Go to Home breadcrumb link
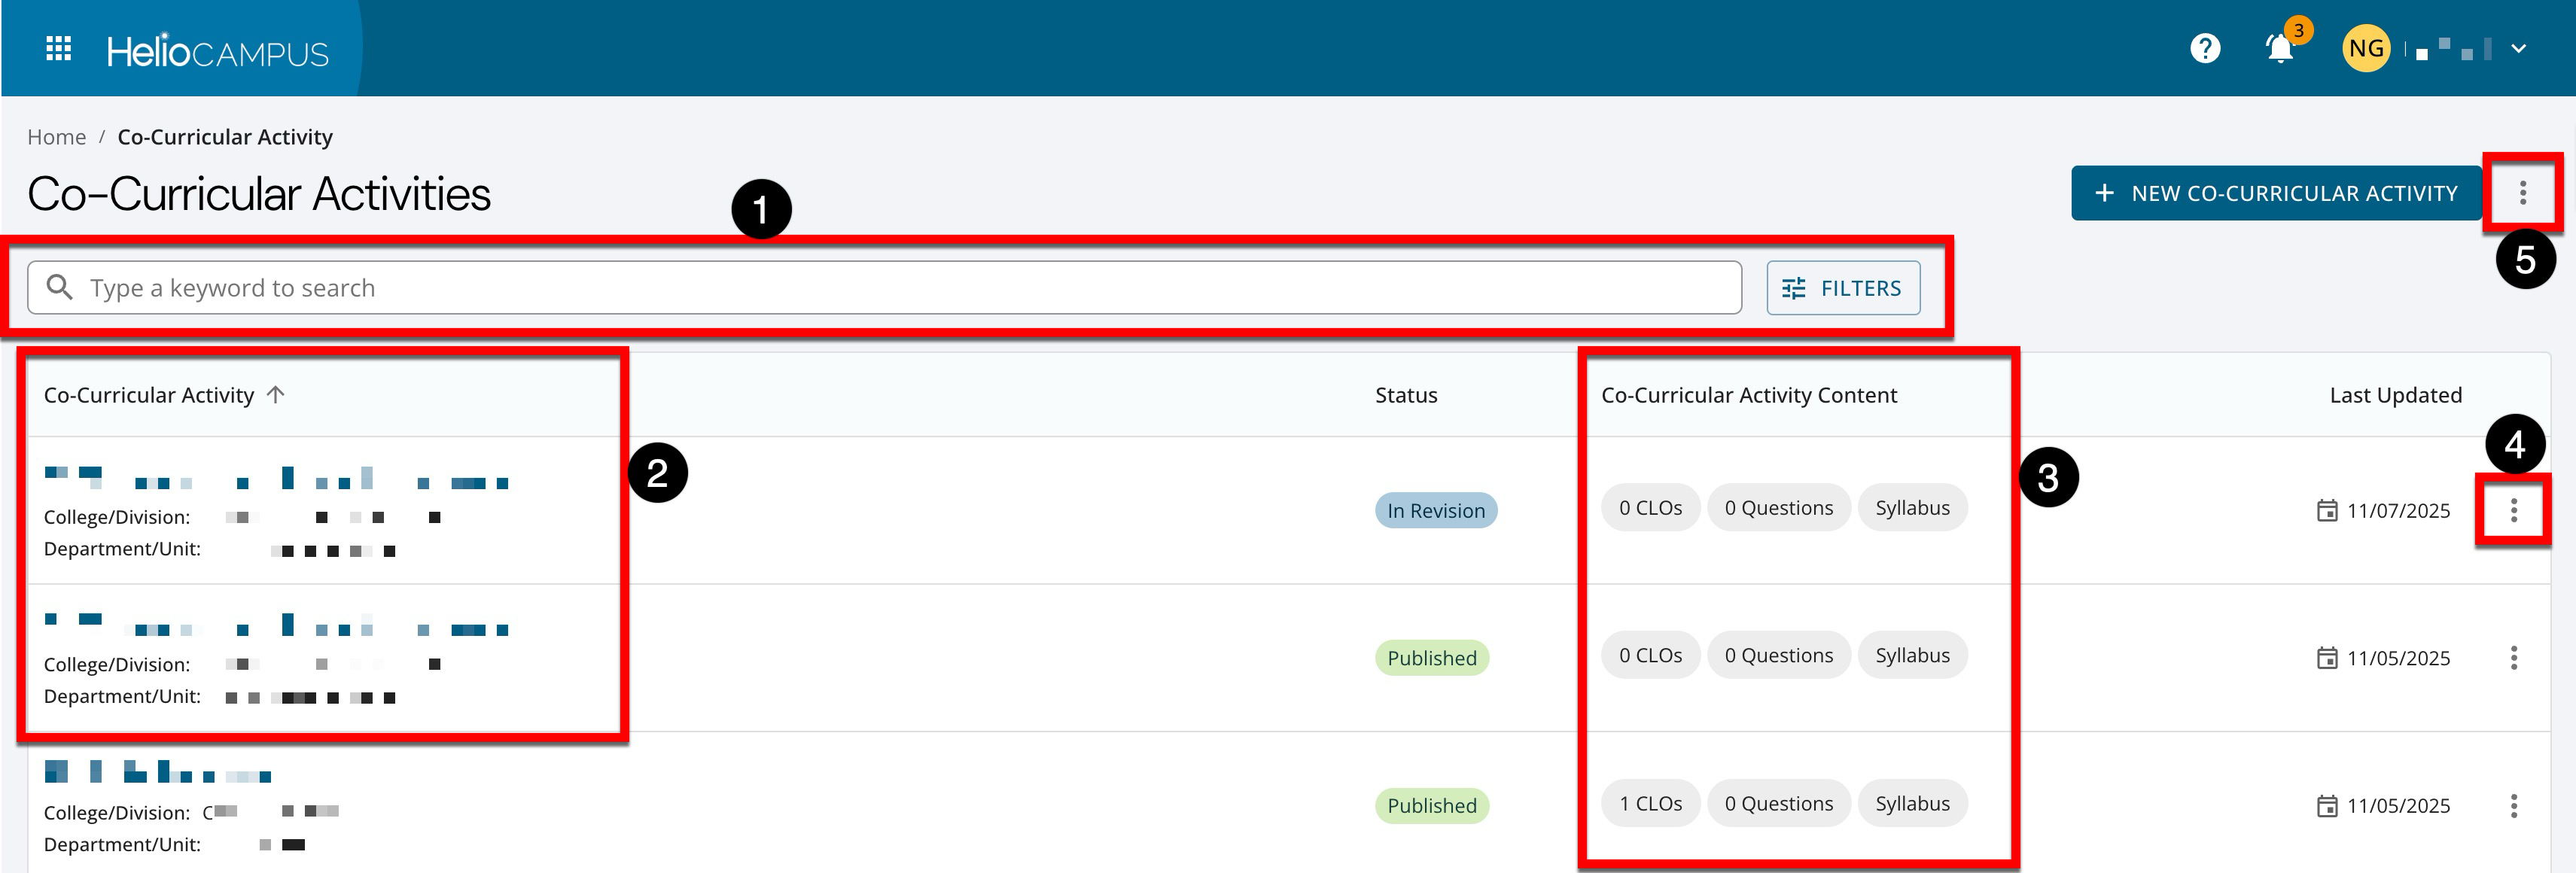 (x=56, y=137)
